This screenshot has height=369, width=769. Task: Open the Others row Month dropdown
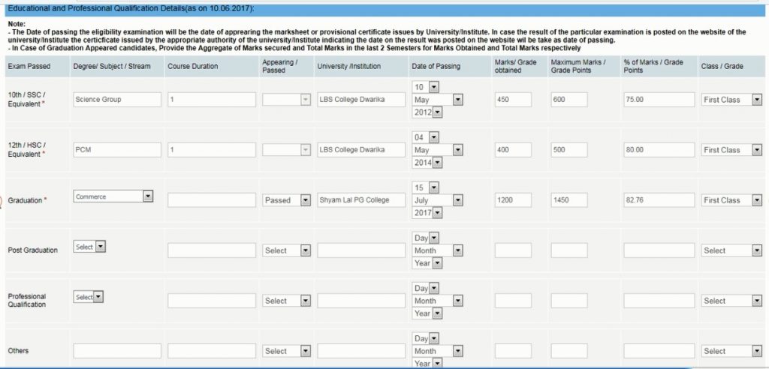point(438,351)
